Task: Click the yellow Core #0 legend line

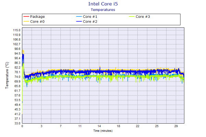Action: point(26,22)
